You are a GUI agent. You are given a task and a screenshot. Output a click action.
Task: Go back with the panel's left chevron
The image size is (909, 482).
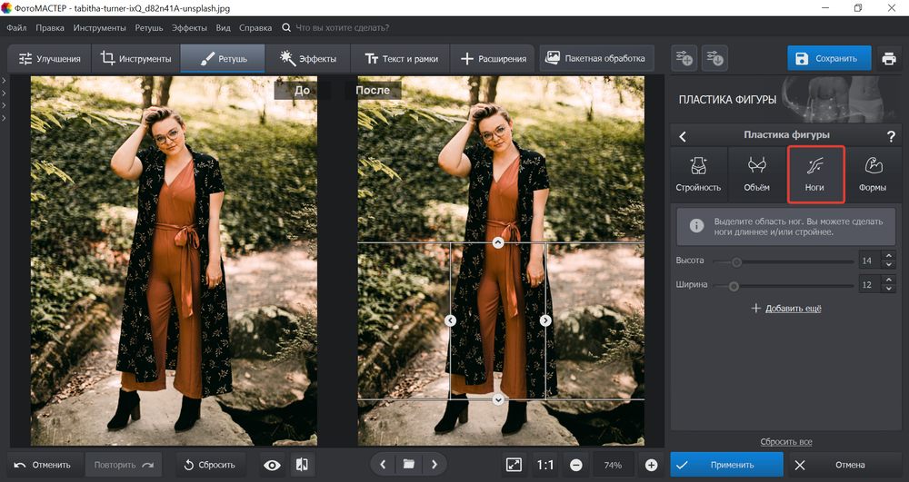pyautogui.click(x=683, y=136)
